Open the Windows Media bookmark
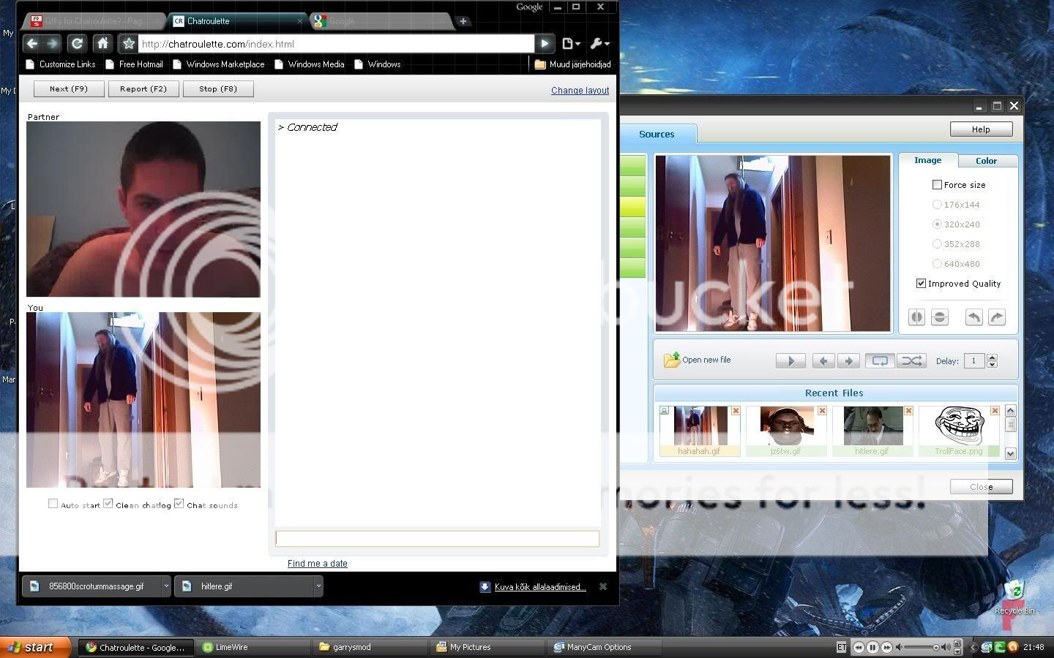 [x=309, y=64]
